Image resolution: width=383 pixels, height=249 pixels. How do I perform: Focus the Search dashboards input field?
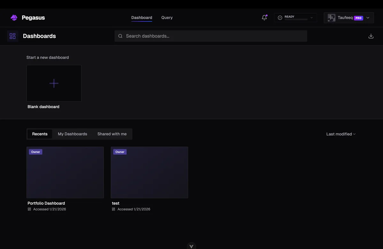tap(214, 36)
